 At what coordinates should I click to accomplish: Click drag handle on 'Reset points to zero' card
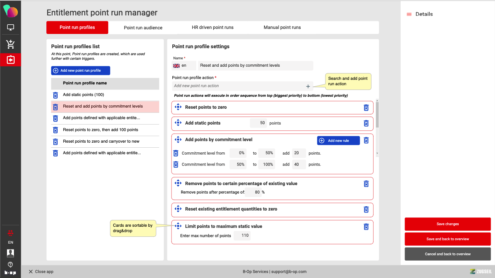point(178,107)
